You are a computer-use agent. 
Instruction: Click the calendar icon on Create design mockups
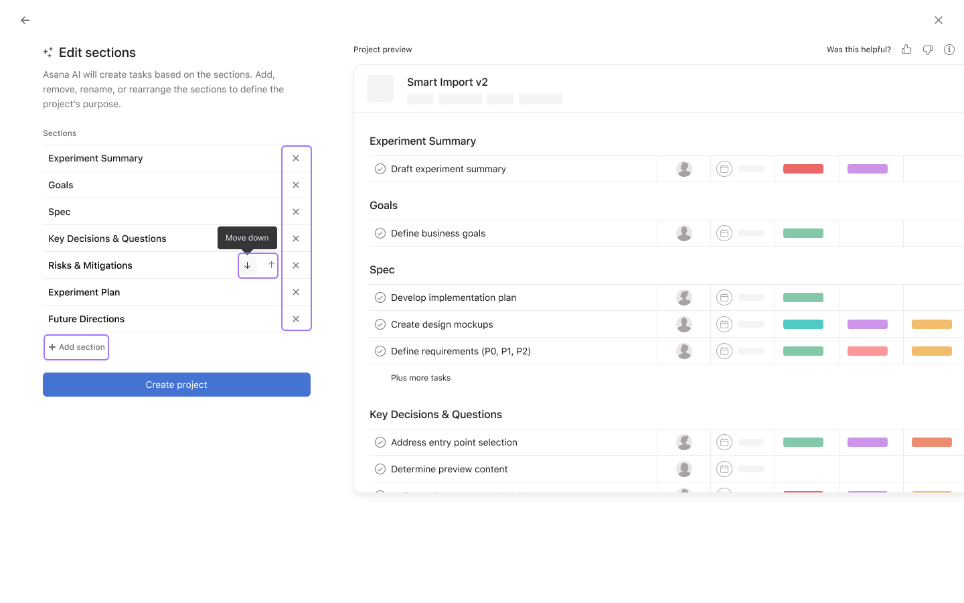724,324
